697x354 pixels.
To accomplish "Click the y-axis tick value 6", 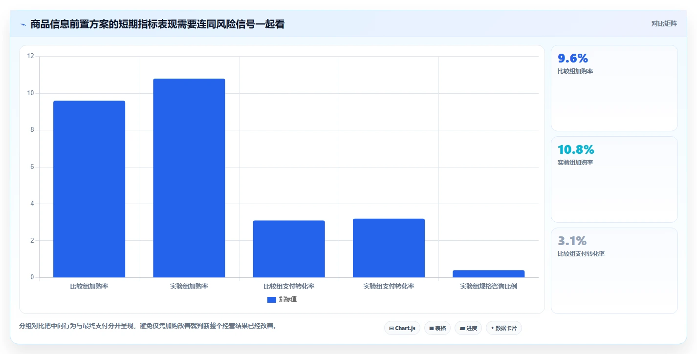I will click(x=32, y=167).
